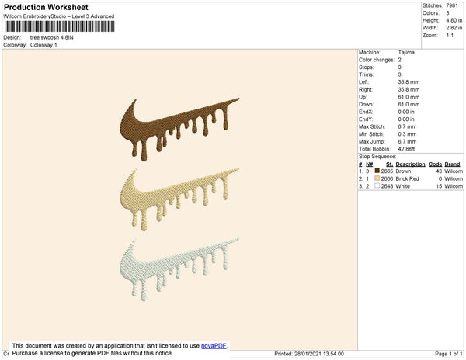The height and width of the screenshot is (360, 466).
Task: Click the "EndY:" label
Action: (x=366, y=119)
